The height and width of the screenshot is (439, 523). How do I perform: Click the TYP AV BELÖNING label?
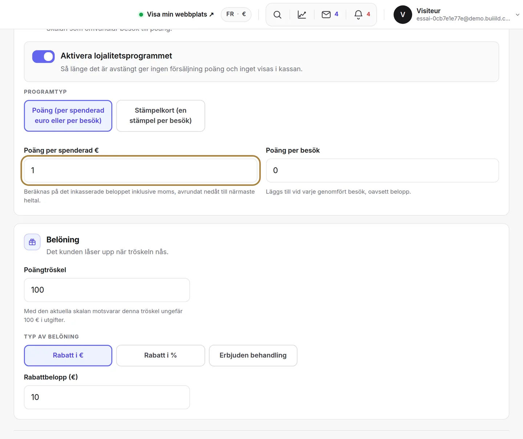coord(51,337)
